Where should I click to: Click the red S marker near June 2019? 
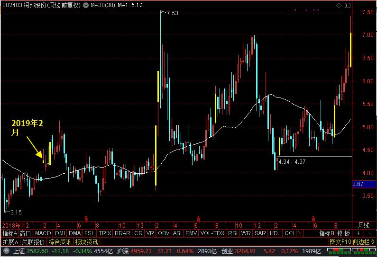[86, 219]
